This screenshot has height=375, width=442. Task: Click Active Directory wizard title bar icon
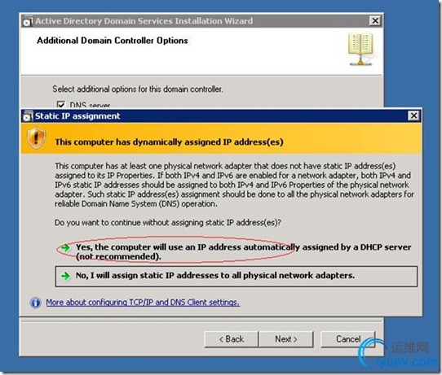tap(28, 21)
